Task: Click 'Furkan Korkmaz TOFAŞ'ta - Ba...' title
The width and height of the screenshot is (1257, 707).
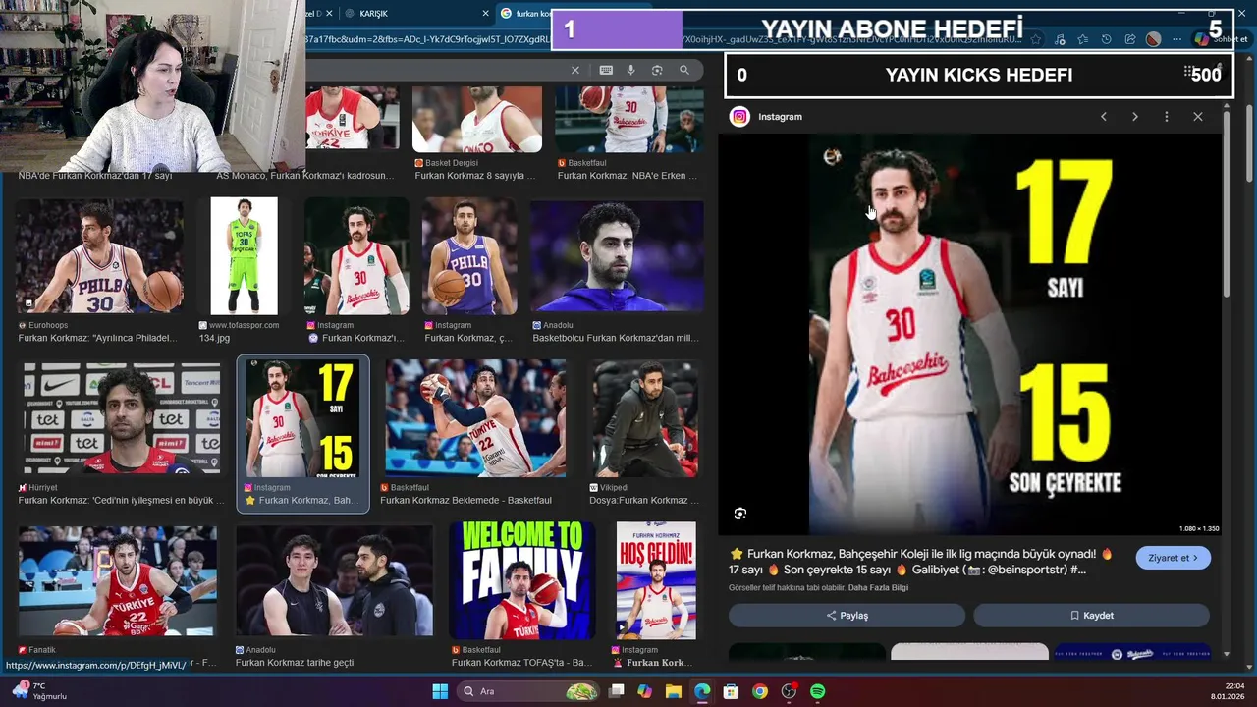Action: 521,663
